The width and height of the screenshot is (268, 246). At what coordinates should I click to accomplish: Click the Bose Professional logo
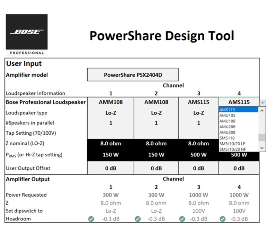[x=27, y=35]
